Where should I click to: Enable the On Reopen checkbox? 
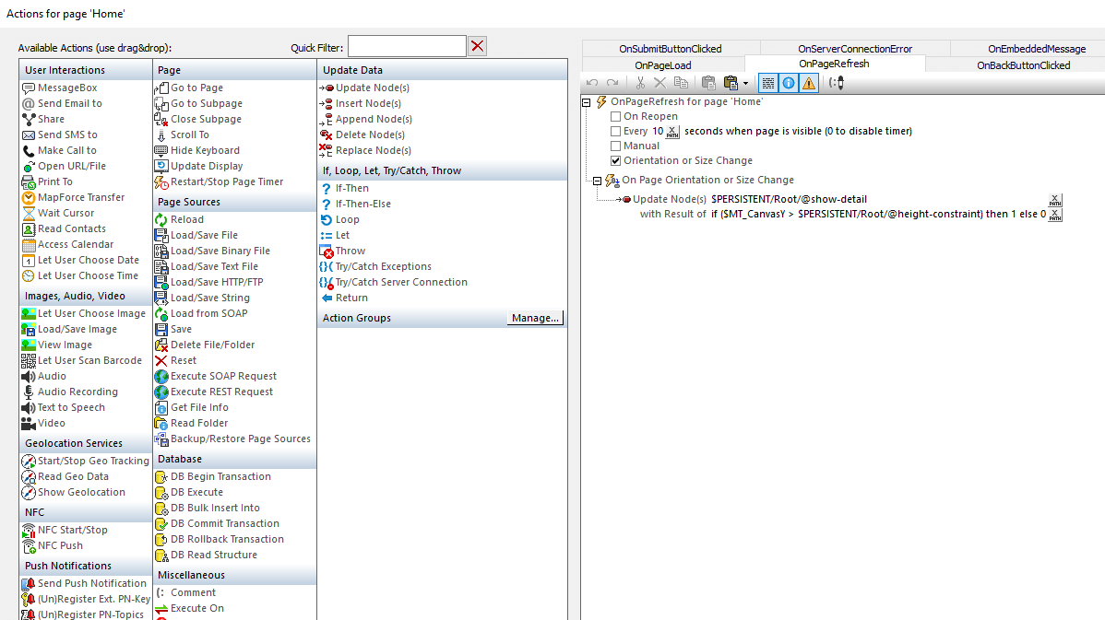(x=616, y=117)
